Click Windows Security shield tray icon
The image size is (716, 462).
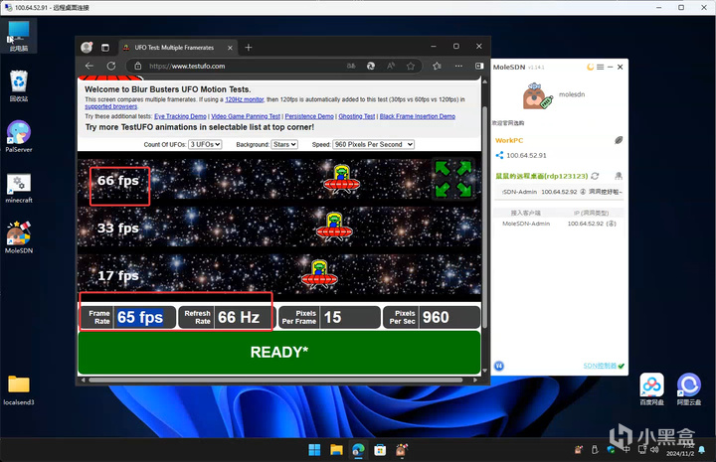click(611, 450)
